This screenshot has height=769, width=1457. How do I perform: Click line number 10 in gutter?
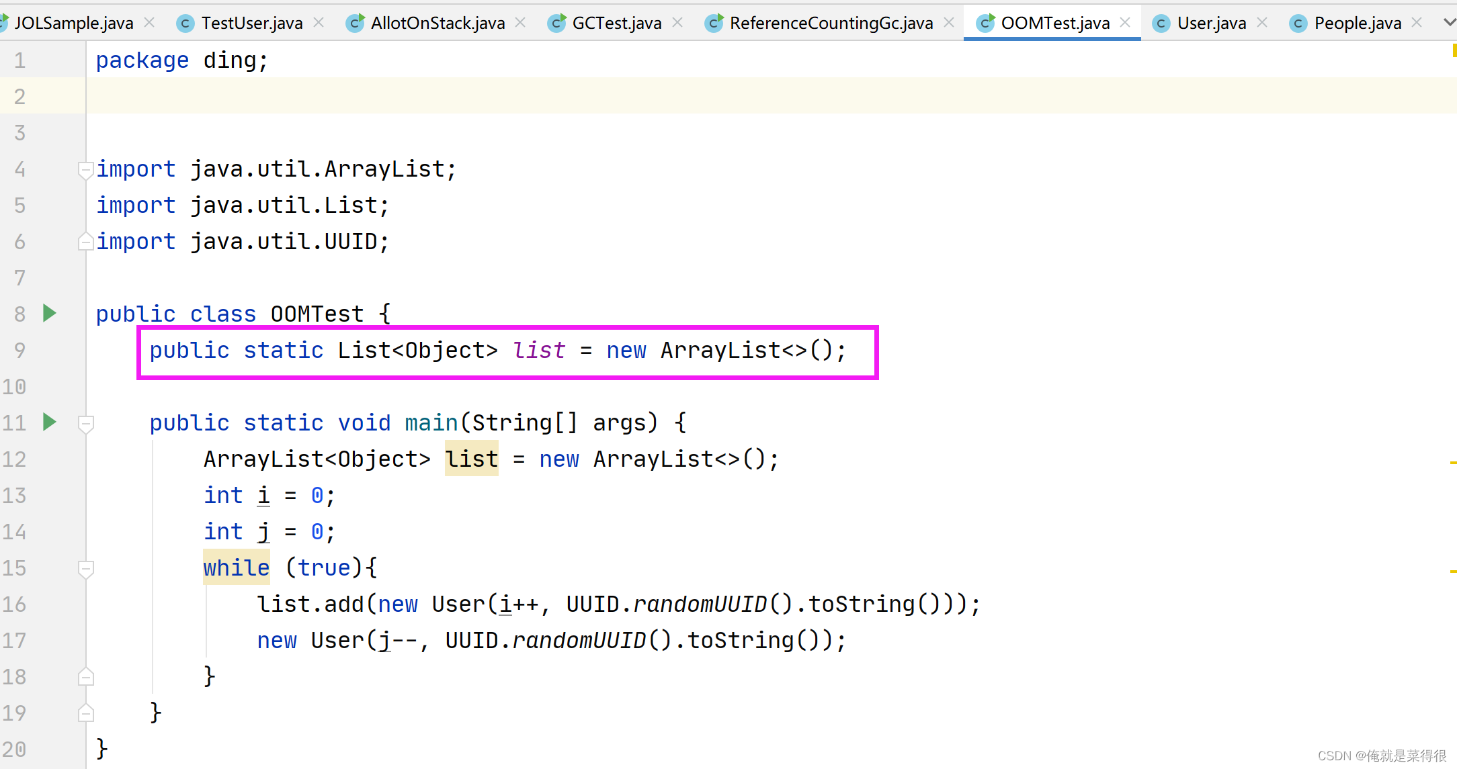[x=15, y=387]
